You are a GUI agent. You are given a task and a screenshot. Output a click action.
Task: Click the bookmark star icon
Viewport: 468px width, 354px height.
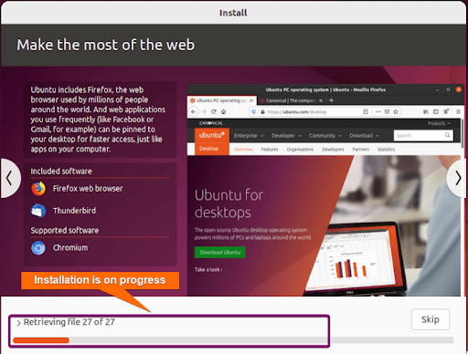[x=396, y=111]
